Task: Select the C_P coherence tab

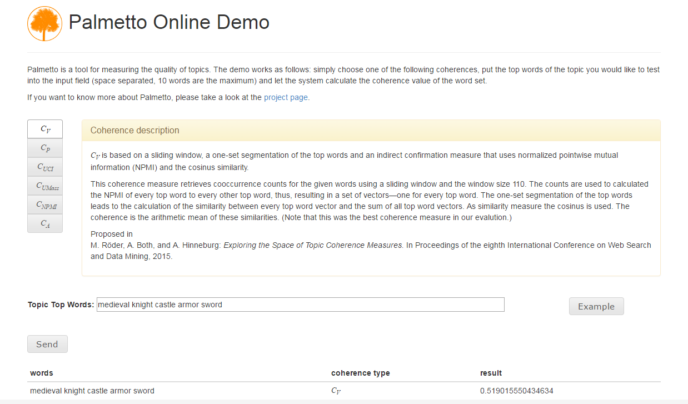Action: tap(45, 148)
